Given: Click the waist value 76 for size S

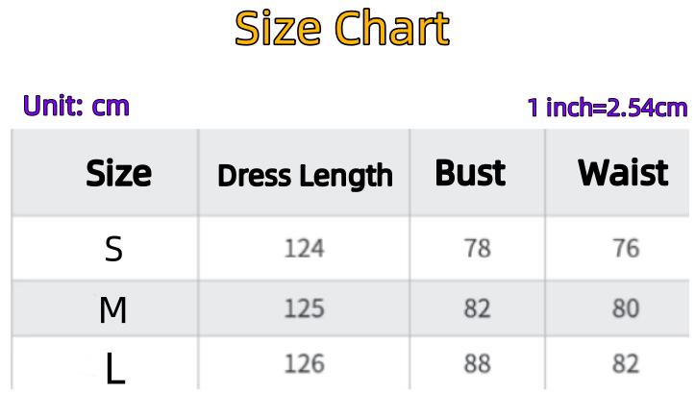Looking at the screenshot, I should 626,249.
